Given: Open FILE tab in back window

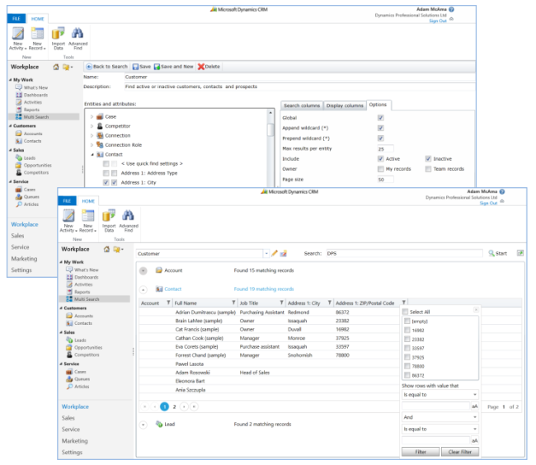Looking at the screenshot, I should pyautogui.click(x=16, y=19).
